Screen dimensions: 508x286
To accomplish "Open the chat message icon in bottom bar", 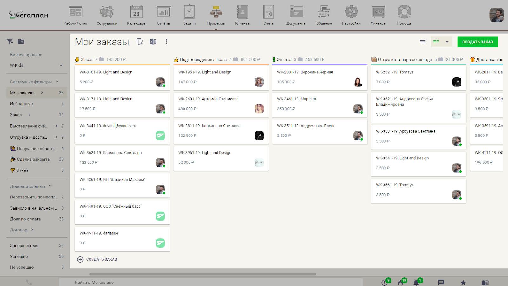I will 441,282.
